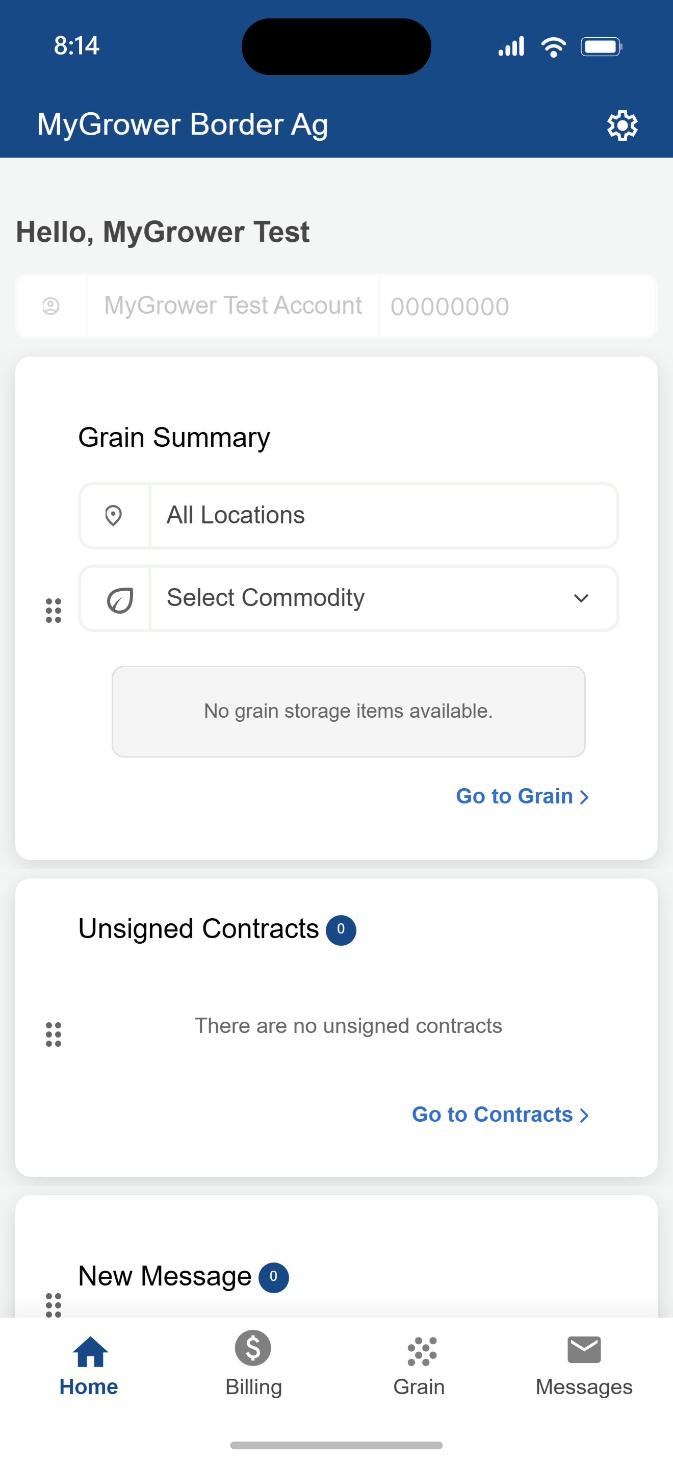This screenshot has height=1463, width=673.
Task: Follow the Go to Grain link
Action: pos(523,796)
